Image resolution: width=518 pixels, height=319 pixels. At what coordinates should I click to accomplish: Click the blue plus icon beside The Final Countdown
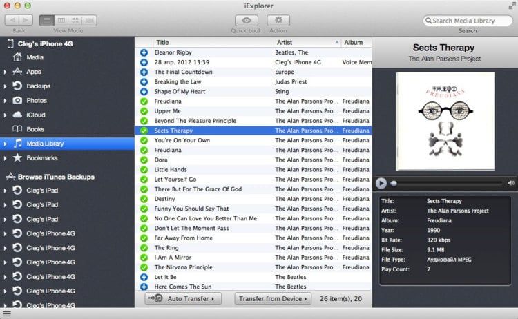(144, 72)
